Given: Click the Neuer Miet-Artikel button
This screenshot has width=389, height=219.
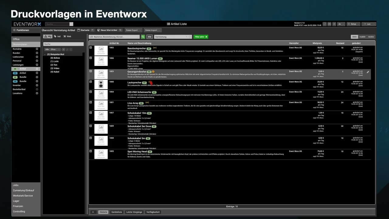Looking at the screenshot, I should click(110, 30).
